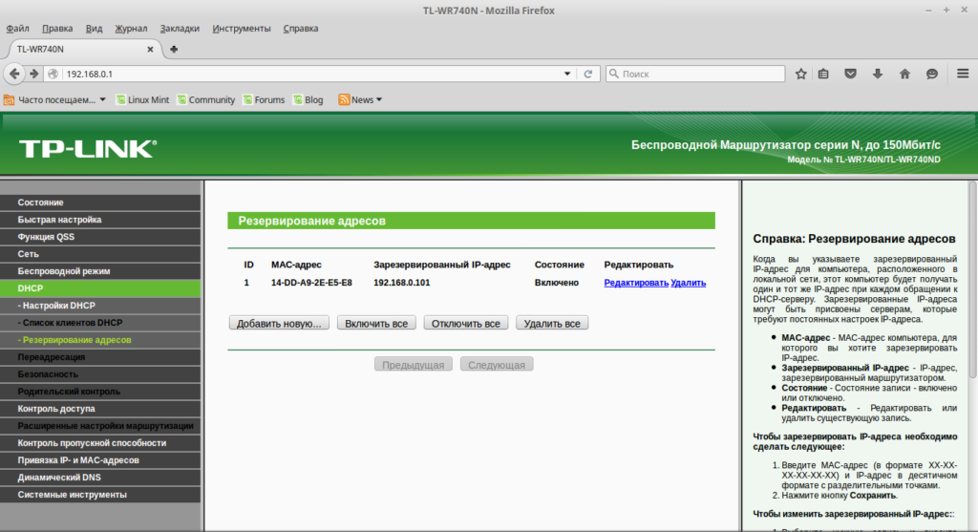Viewport: 978px width, 532px height.
Task: Click the Удалить link for entry 1
Action: pos(688,283)
